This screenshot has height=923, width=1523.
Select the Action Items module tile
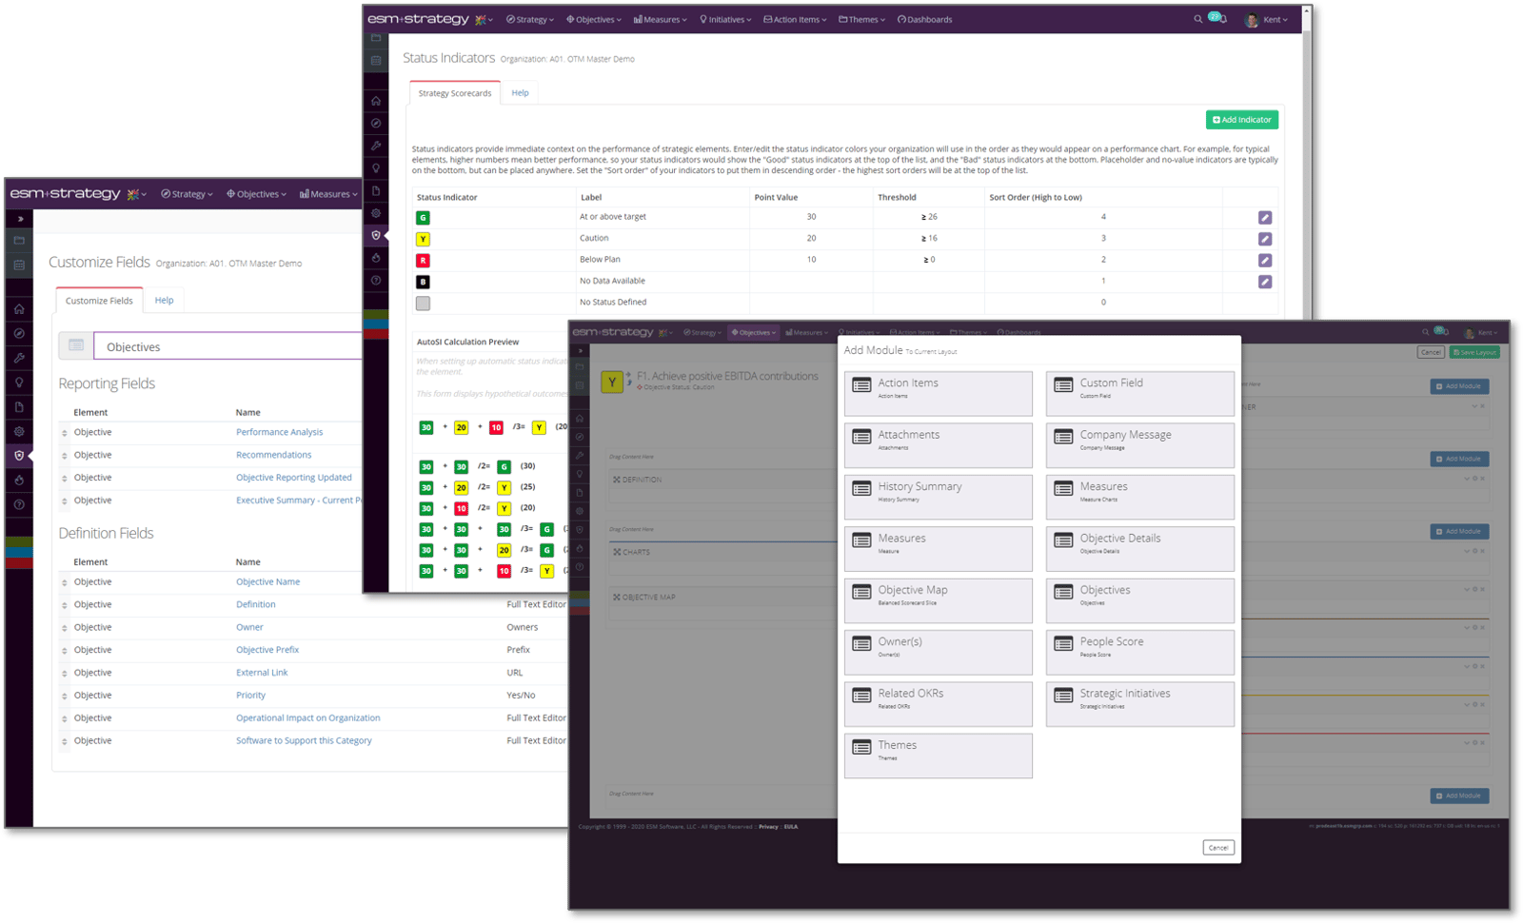pyautogui.click(x=938, y=393)
